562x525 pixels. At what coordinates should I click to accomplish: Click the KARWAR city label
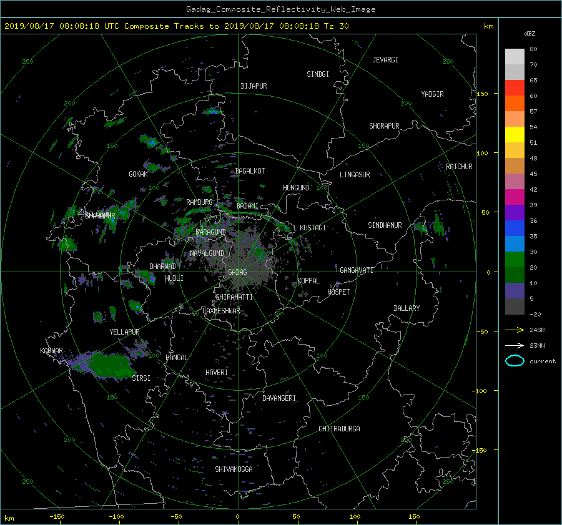[x=52, y=350]
